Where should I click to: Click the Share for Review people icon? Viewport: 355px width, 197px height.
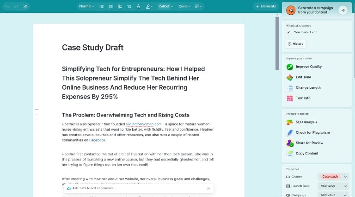(290, 143)
